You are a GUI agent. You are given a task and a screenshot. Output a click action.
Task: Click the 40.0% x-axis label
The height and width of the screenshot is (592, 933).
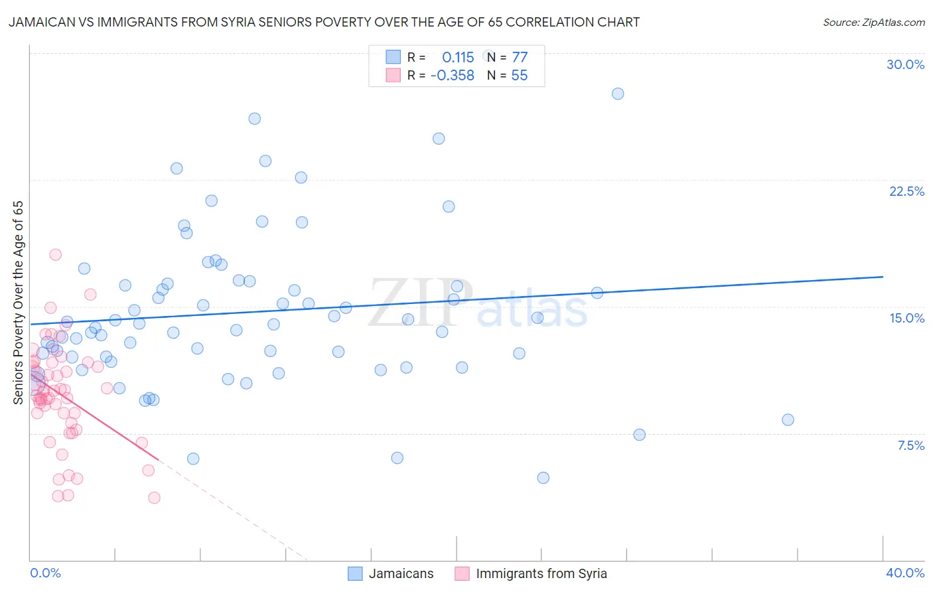[905, 573]
